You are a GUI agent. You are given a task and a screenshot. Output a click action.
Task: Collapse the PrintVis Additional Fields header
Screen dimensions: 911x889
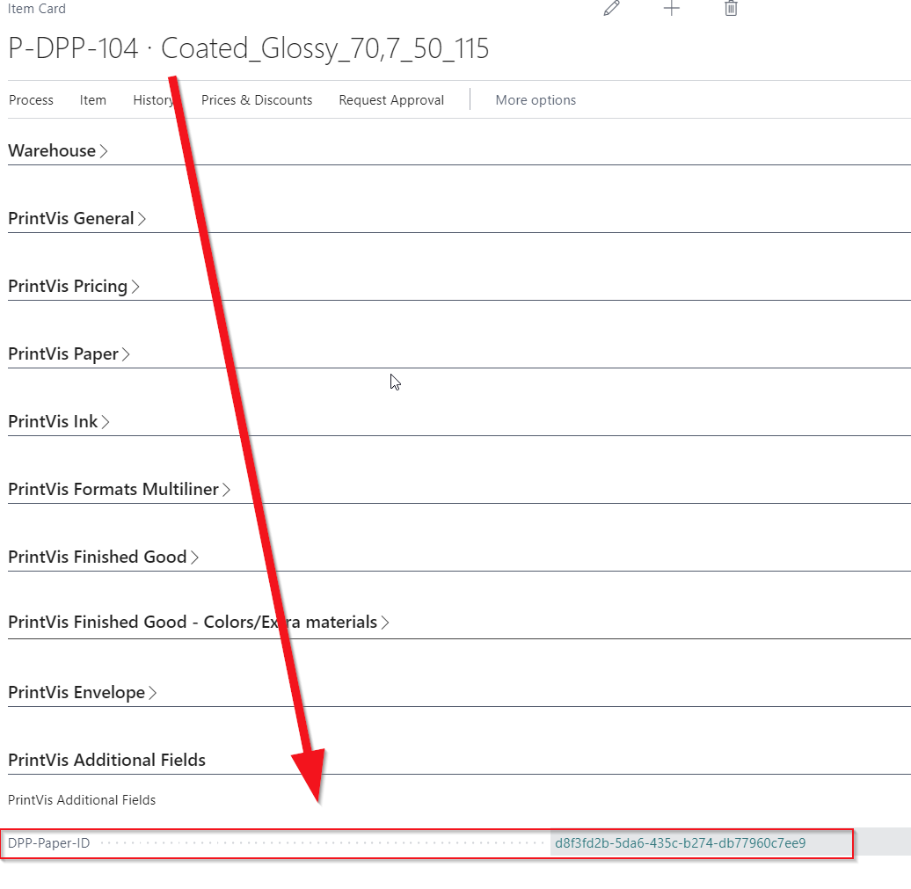pyautogui.click(x=107, y=761)
